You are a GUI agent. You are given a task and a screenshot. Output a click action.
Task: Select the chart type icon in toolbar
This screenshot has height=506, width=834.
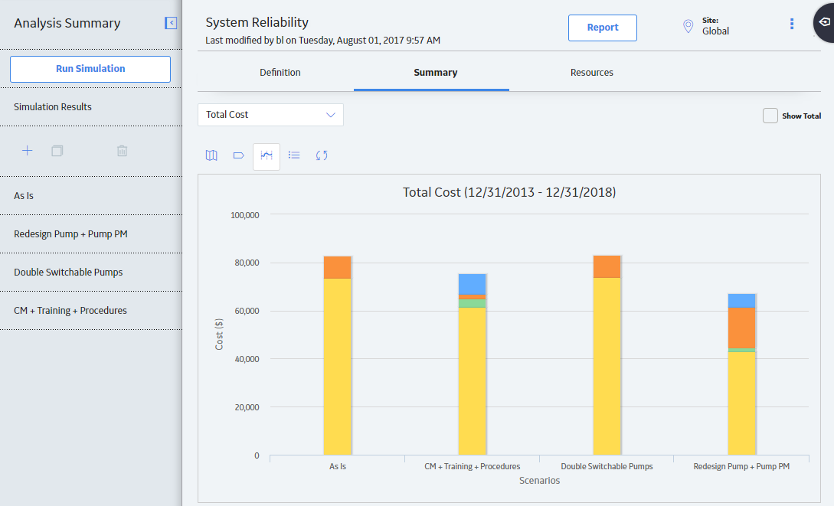click(x=267, y=156)
